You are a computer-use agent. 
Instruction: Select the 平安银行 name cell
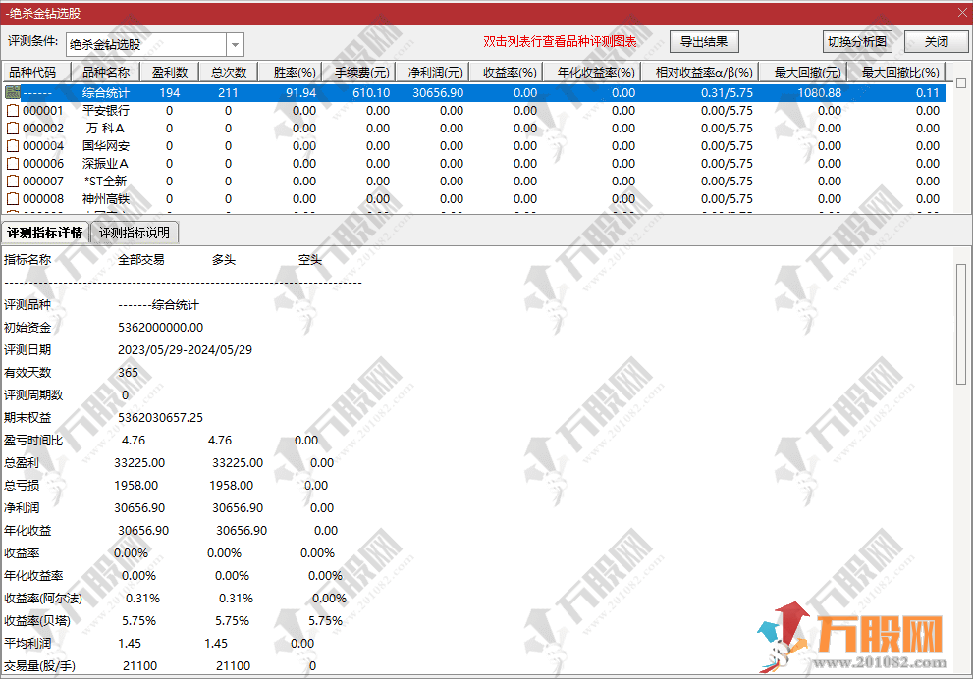pyautogui.click(x=106, y=111)
